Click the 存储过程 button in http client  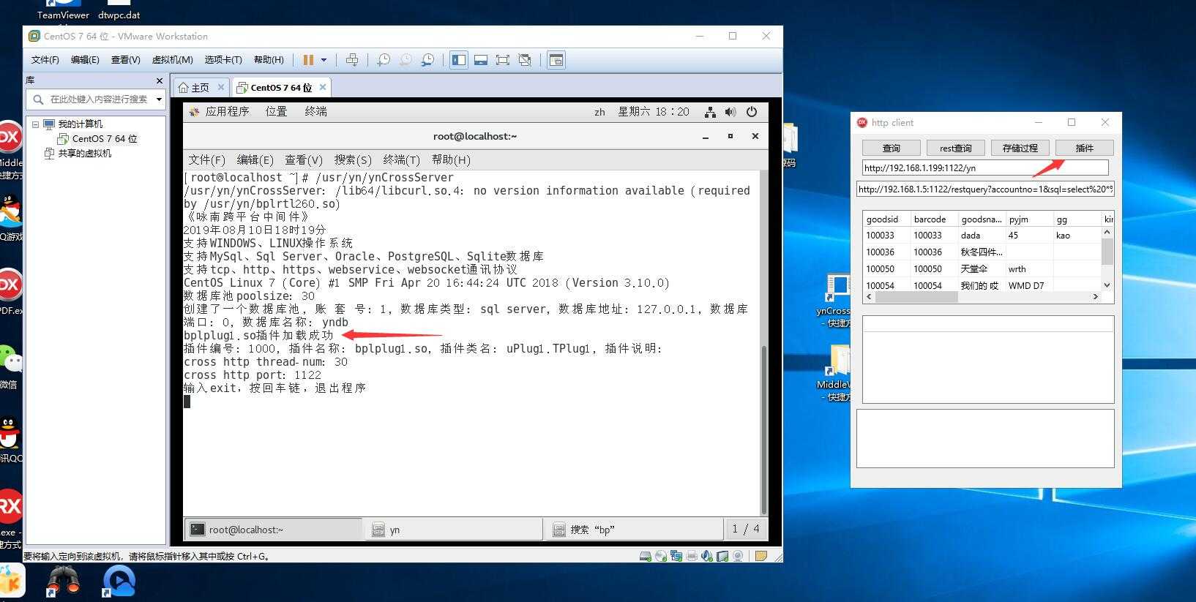1020,148
